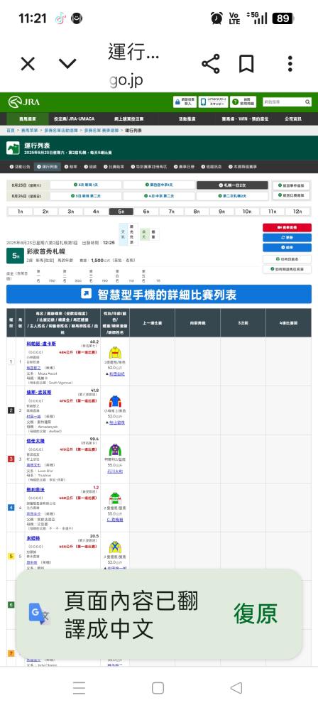Screen dimensions: 318x710
Task: Select the dark 札幌 August 23 meeting
Action: [232, 185]
